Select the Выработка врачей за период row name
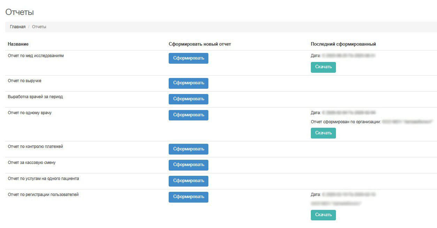 click(35, 97)
